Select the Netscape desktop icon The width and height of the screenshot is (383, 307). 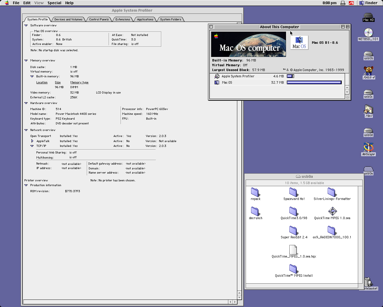368,148
